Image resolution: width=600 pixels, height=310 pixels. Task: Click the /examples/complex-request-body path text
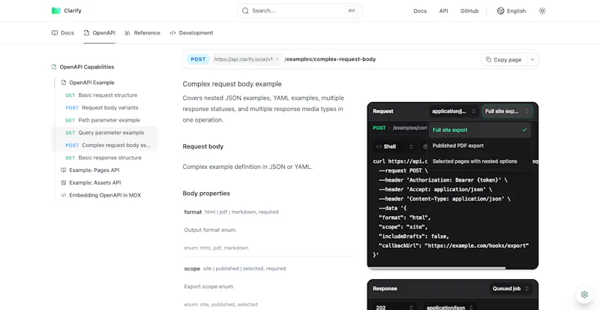330,59
